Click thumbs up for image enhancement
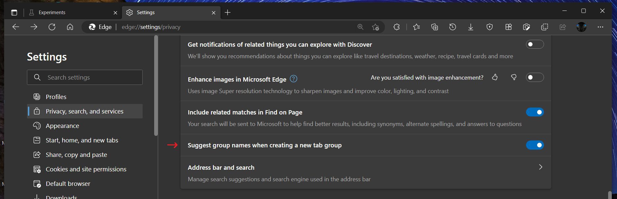 click(495, 77)
